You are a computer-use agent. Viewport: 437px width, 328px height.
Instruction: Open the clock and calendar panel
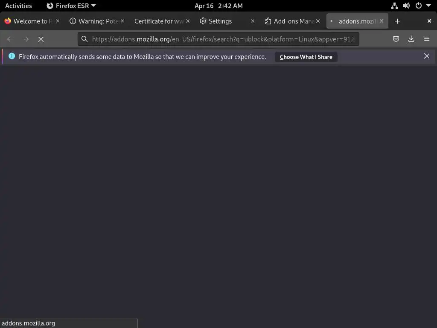click(x=218, y=6)
